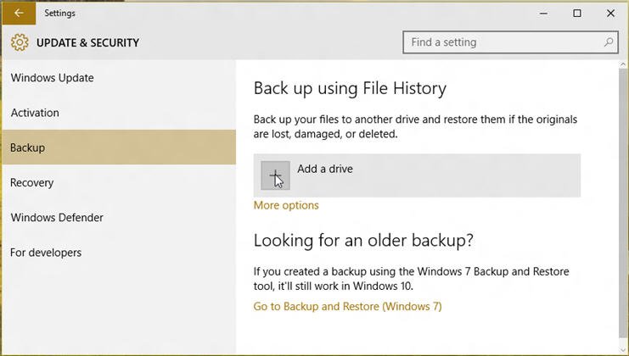Follow Go to Backup and Restore (Windows 7)
Screen dimensions: 629x356
click(x=347, y=306)
